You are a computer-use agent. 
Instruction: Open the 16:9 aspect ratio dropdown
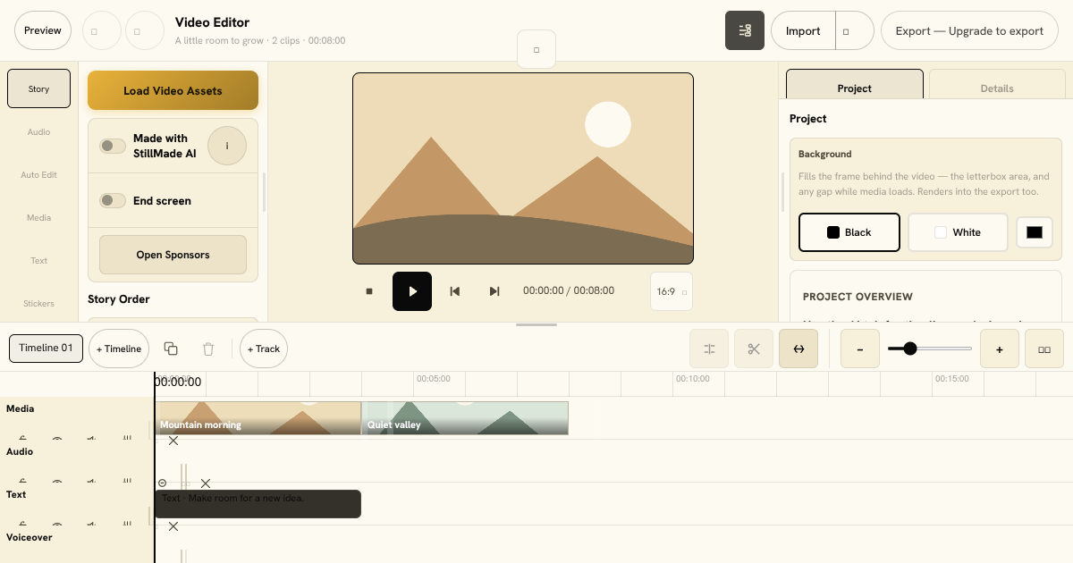coord(672,291)
